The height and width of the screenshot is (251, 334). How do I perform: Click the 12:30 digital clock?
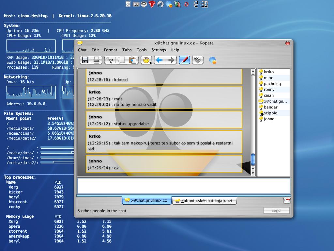click(x=201, y=4)
